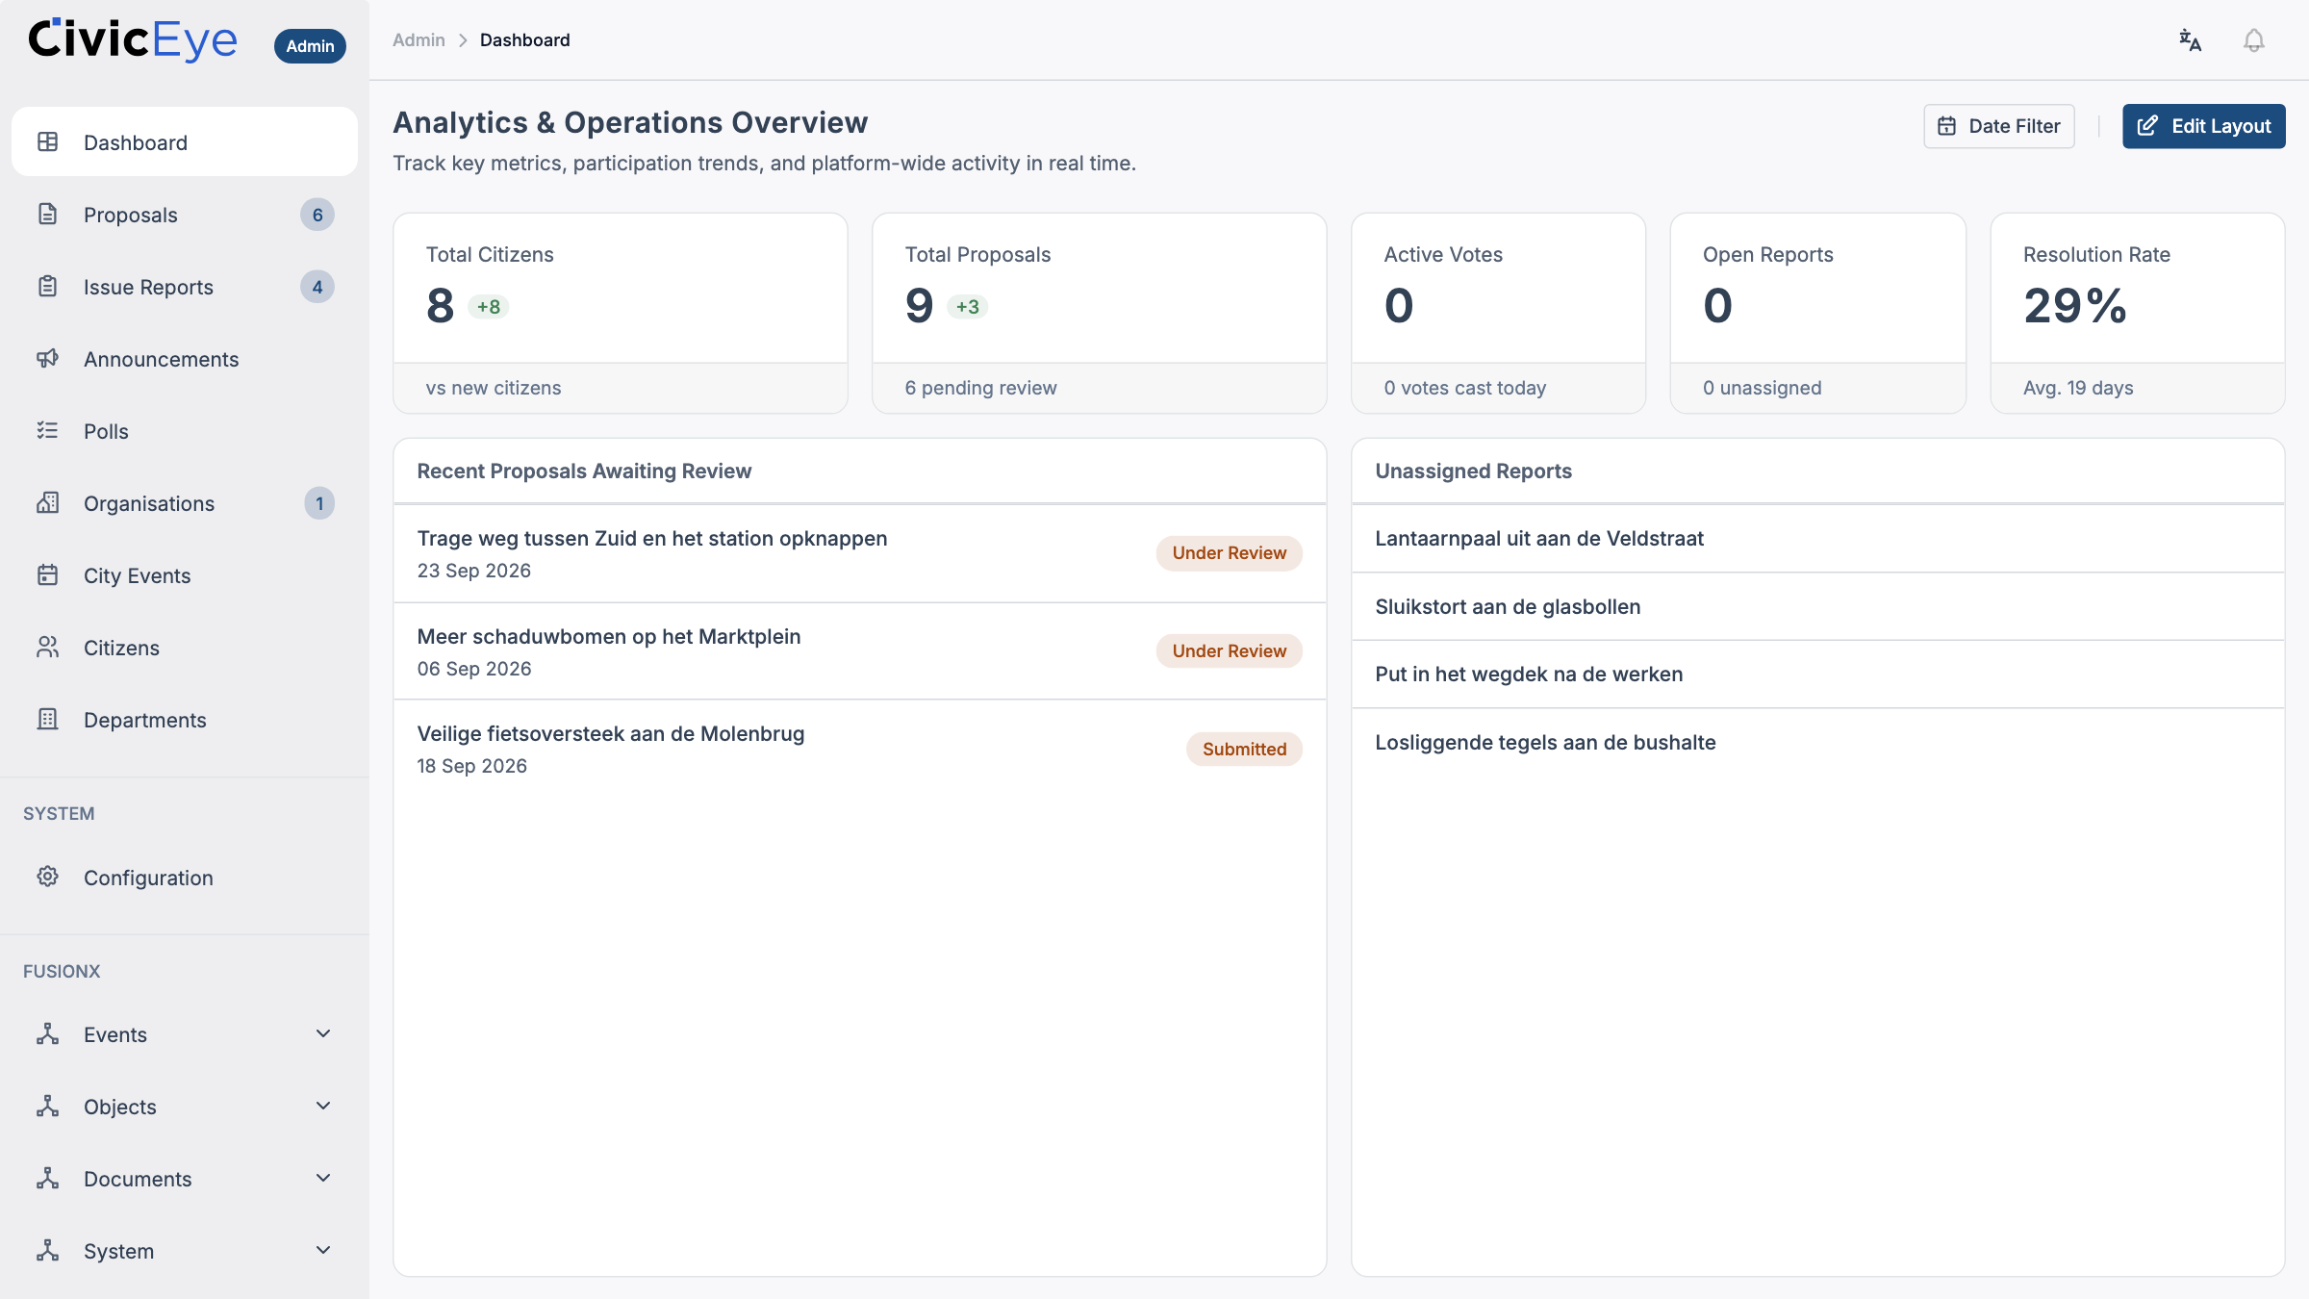Viewport: 2309px width, 1299px height.
Task: Open report Losliggende tegels aan de bushalte
Action: (1817, 743)
